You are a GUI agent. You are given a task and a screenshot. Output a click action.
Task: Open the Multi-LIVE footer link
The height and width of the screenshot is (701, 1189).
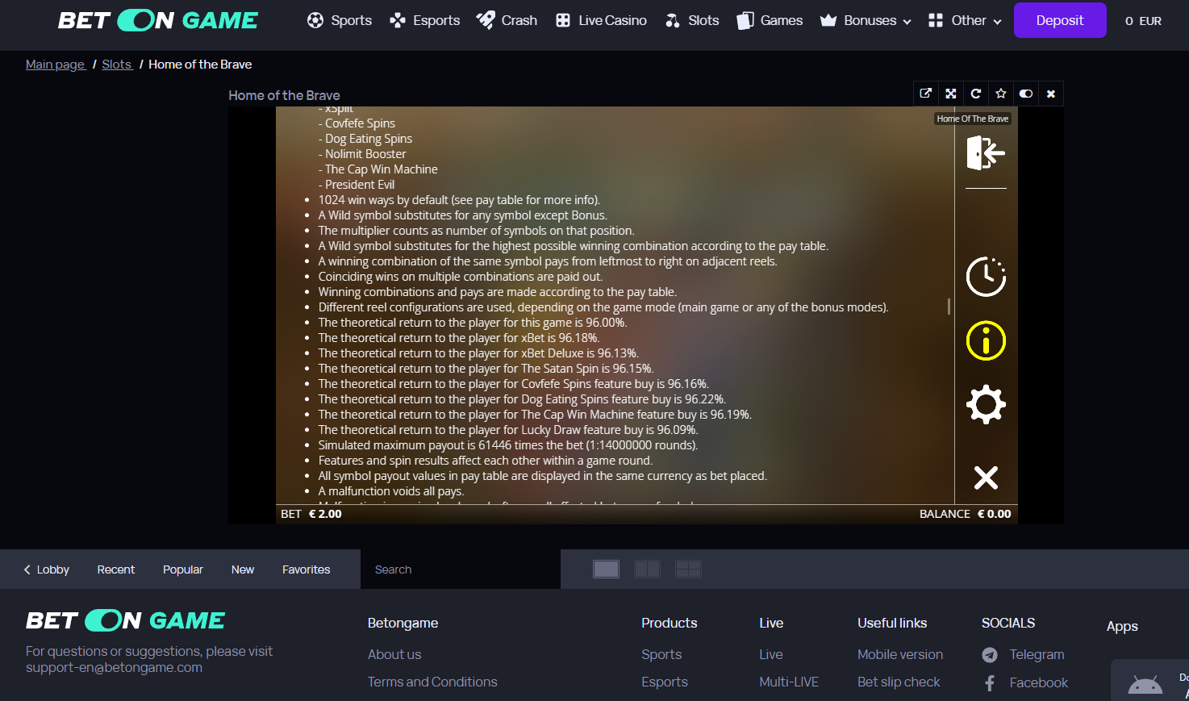pos(789,682)
